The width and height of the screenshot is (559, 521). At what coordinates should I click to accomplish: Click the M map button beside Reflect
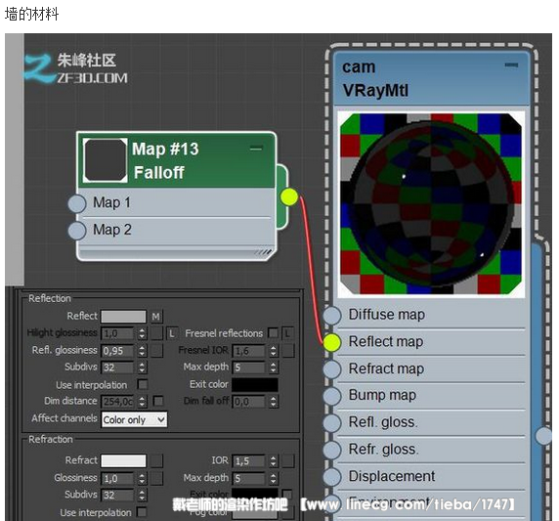[x=155, y=317]
